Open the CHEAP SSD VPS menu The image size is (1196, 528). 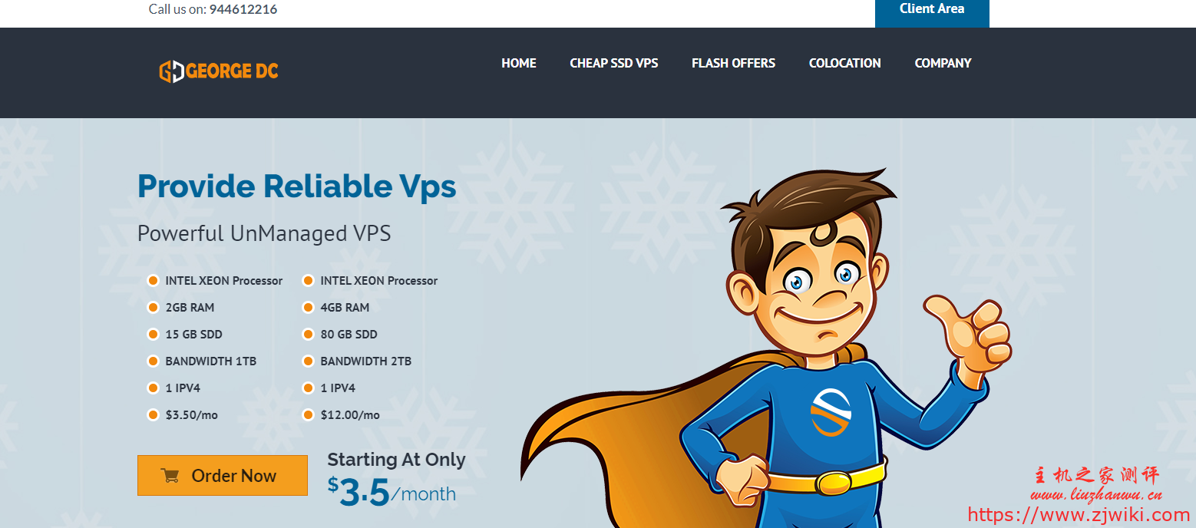click(x=614, y=63)
